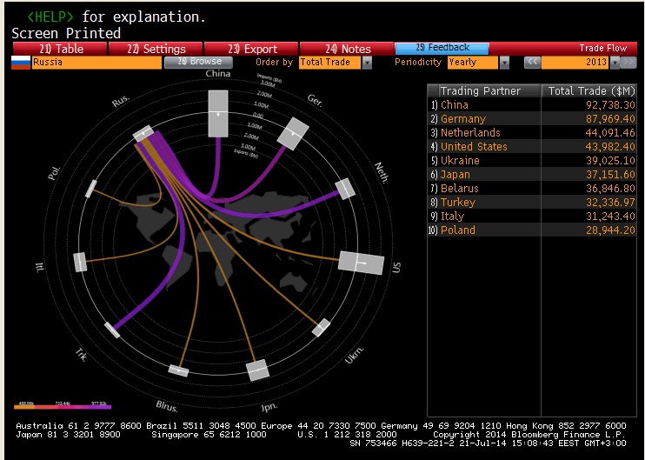Screen dimensions: 645x460
Task: Click the Russian flag icon
Action: (21, 62)
